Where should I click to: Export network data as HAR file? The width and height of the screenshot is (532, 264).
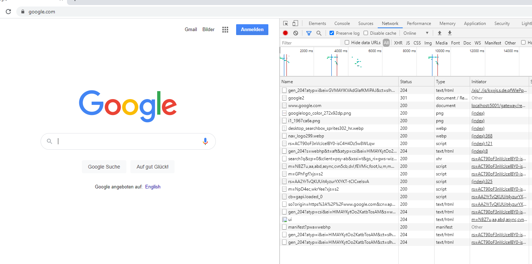[449, 33]
